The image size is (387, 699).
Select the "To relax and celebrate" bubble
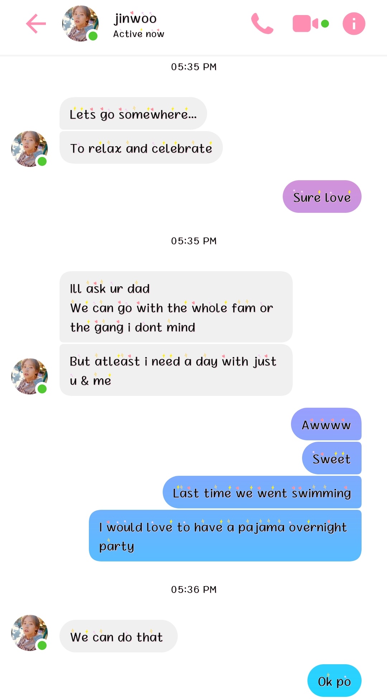point(141,147)
